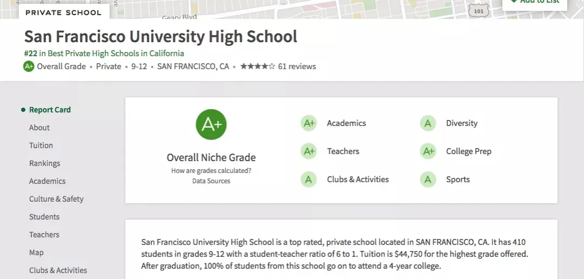Click the Teachers A+ grade icon

[x=309, y=151]
